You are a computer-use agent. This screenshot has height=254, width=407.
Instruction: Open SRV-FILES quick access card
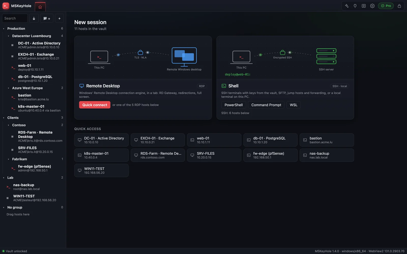point(214,155)
